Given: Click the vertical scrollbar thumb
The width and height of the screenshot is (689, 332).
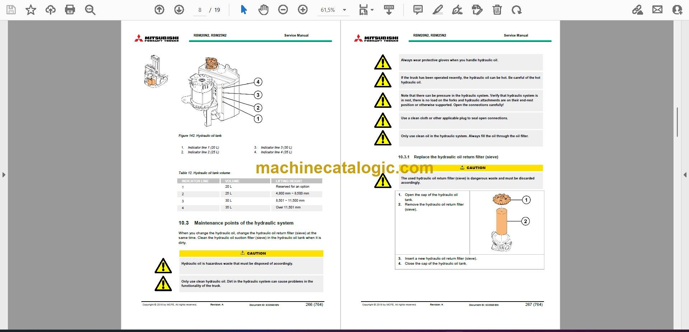Looking at the screenshot, I should coord(677,122).
